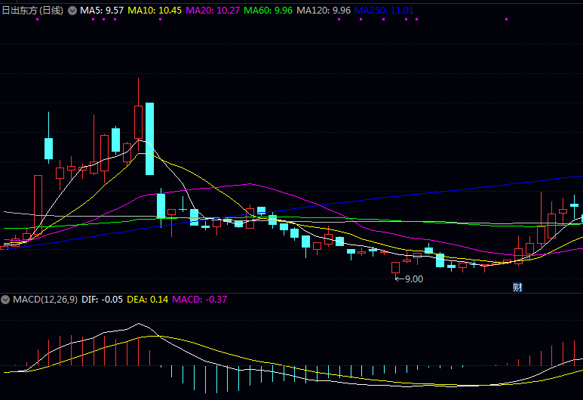Click the first magenta event dot at top-left
This screenshot has width=583, height=400.
tap(37, 20)
